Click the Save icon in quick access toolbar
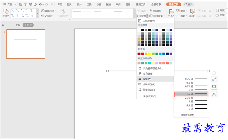 tap(21, 5)
